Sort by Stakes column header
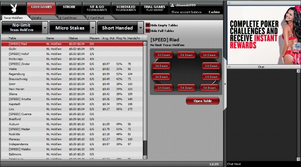The width and height of the screenshot is (301, 167). click(x=79, y=38)
